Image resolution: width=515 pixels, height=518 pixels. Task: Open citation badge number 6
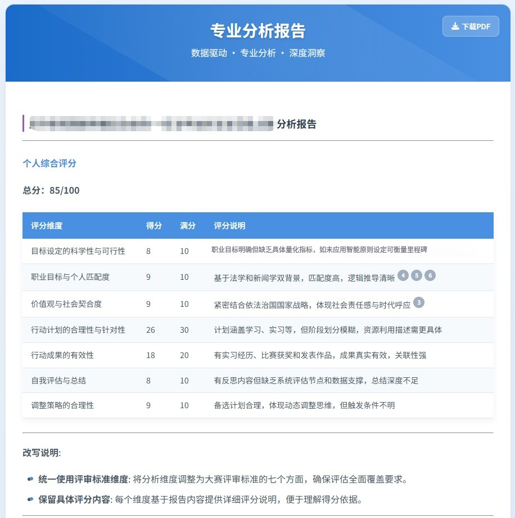(430, 275)
